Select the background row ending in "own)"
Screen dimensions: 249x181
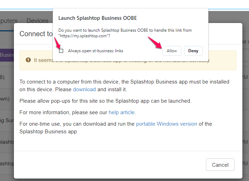pyautogui.click(x=7, y=99)
